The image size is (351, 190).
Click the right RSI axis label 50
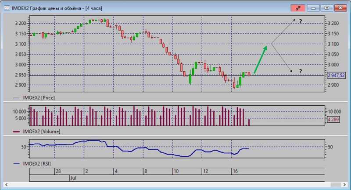[x=330, y=147]
